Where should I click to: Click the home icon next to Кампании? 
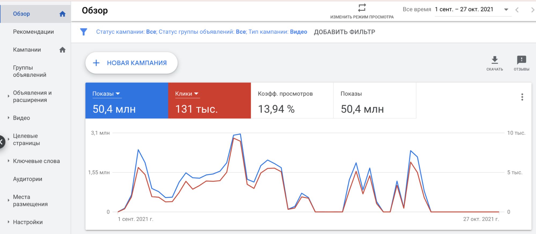pyautogui.click(x=62, y=50)
